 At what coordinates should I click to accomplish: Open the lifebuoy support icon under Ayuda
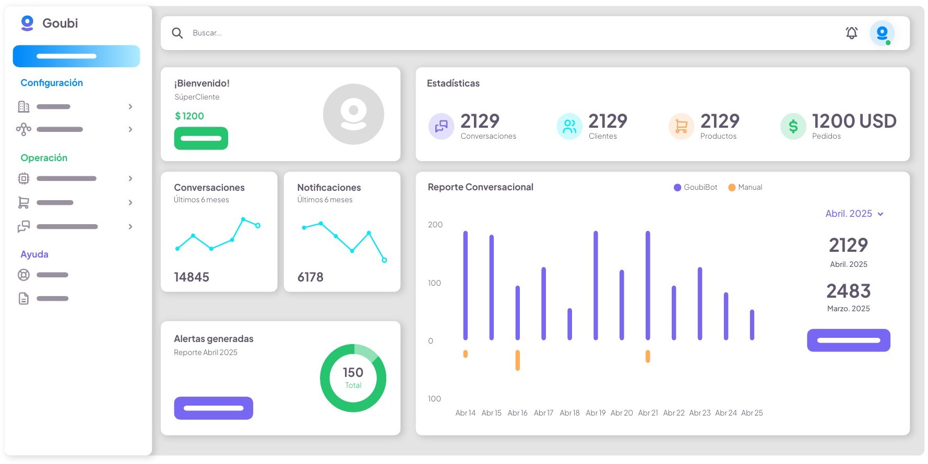coord(23,275)
